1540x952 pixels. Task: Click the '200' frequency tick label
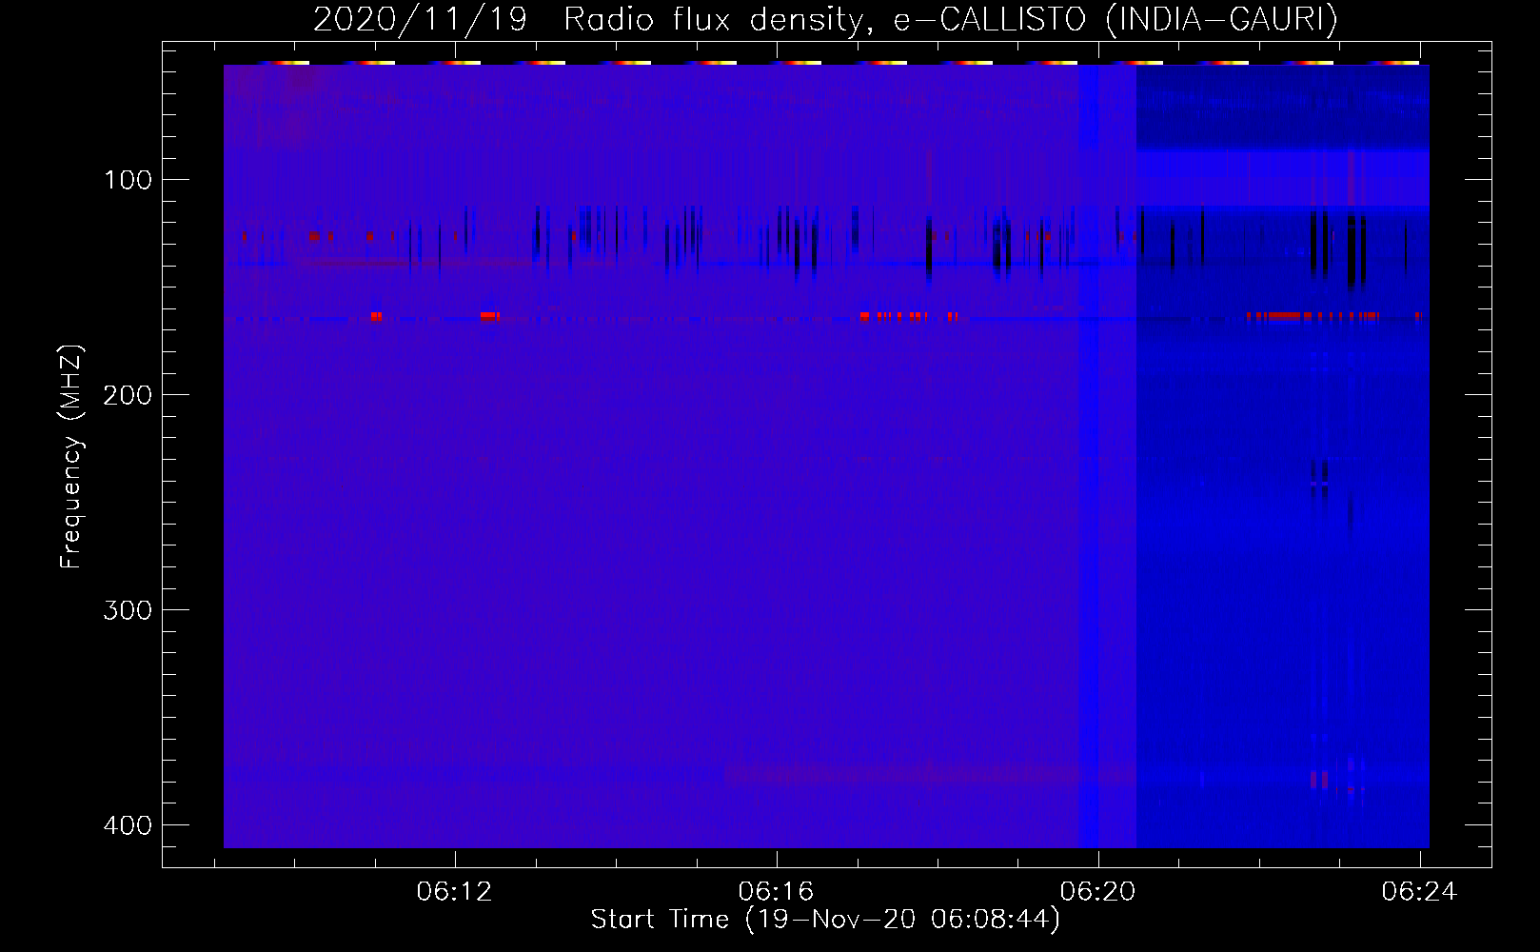(x=128, y=395)
